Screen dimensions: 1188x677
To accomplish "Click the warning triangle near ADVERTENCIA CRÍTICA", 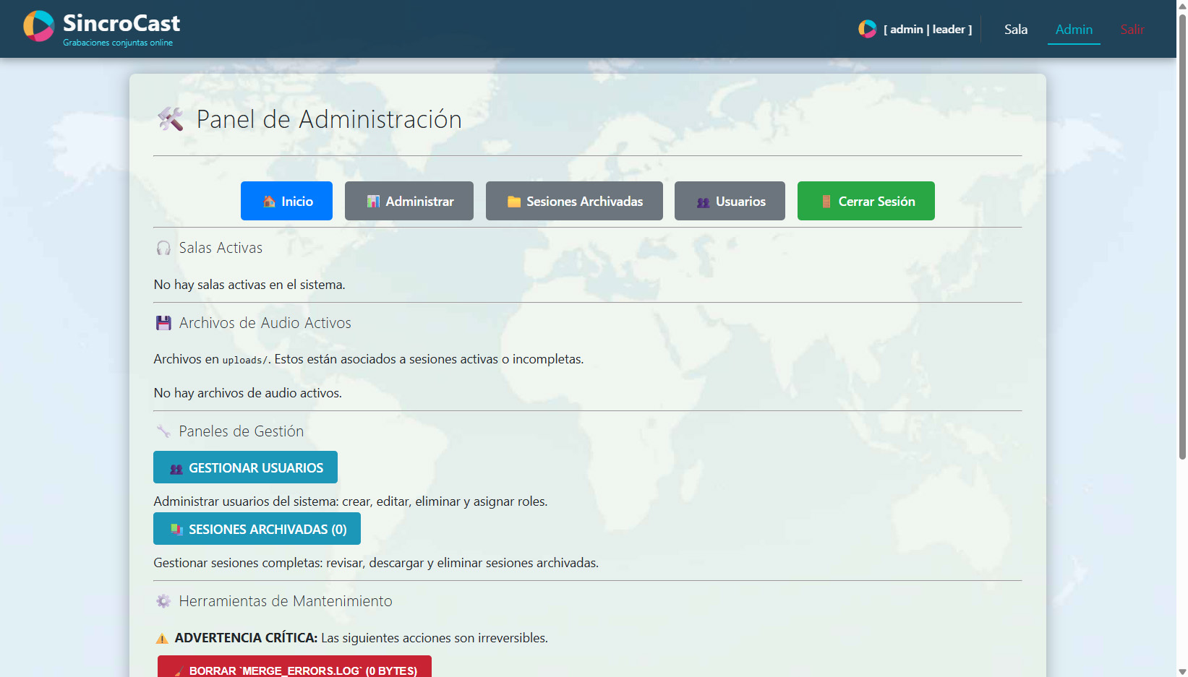I will point(162,638).
